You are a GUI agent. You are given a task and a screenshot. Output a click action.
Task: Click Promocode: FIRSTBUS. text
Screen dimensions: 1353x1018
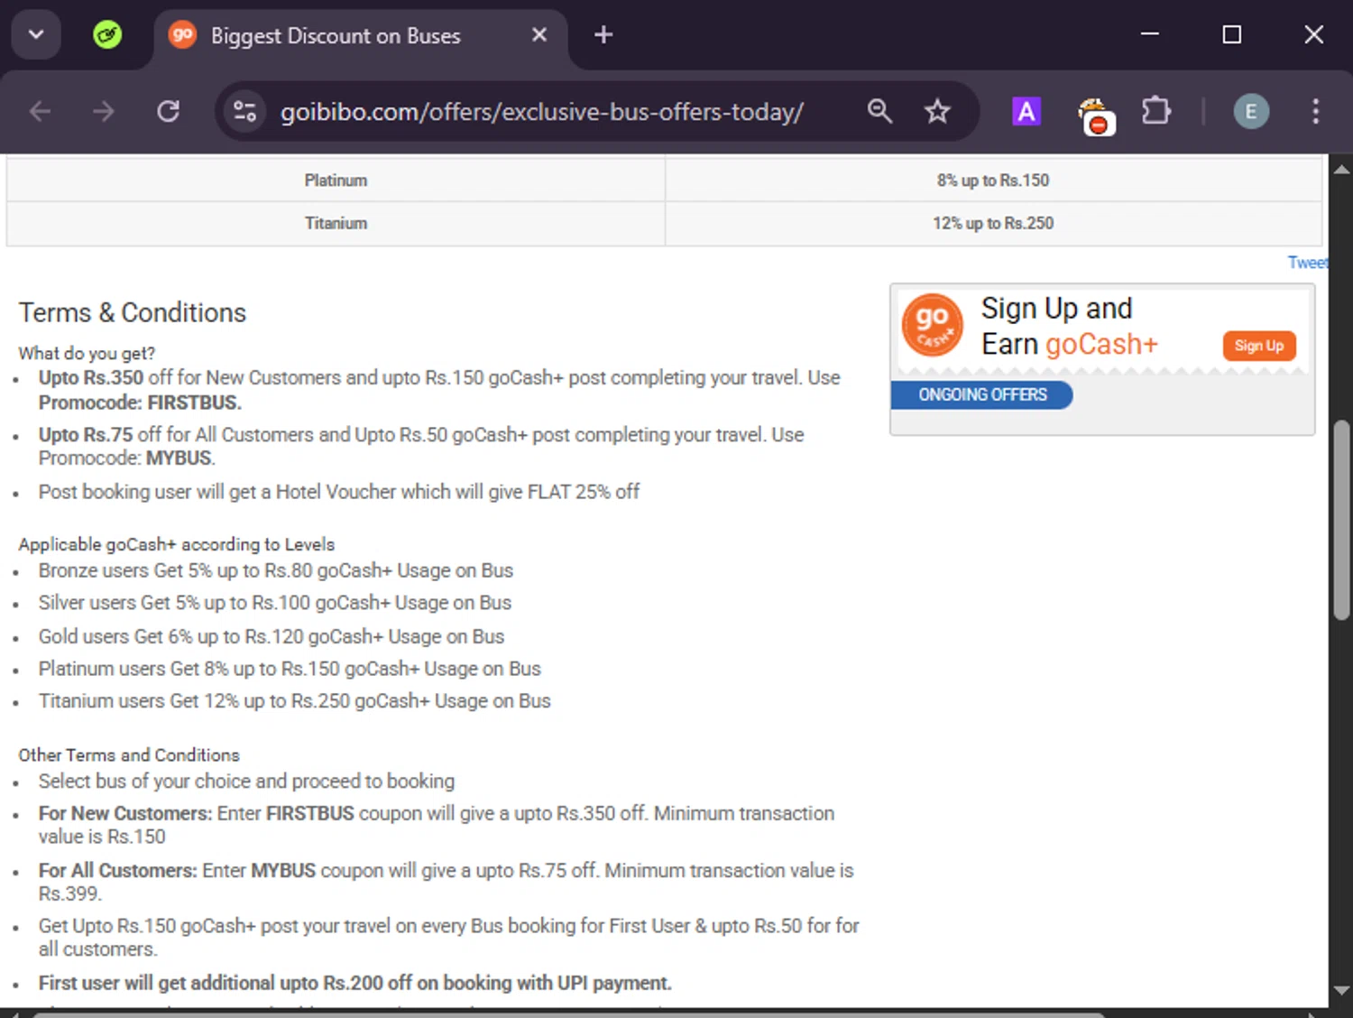tap(140, 403)
